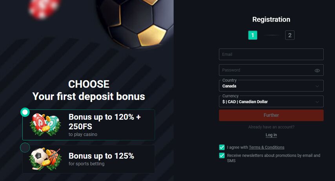335x181 pixels.
Task: Open the Currency dropdown showing CAD
Action: click(x=271, y=101)
